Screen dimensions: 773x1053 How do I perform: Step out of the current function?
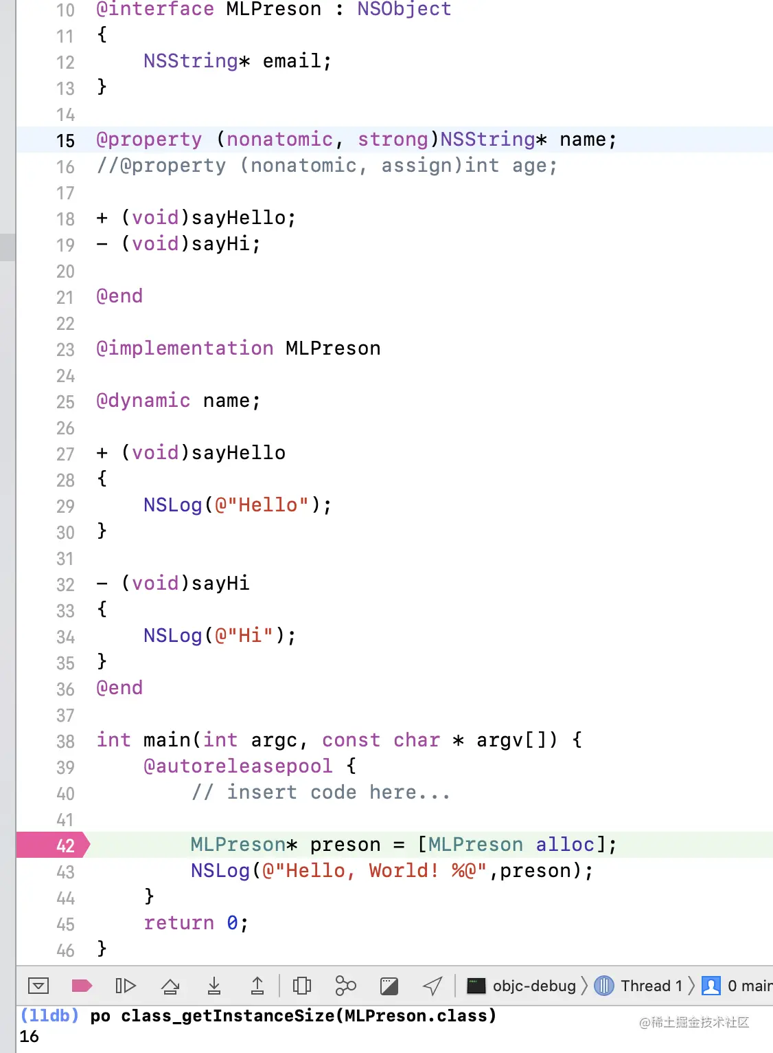coord(257,986)
